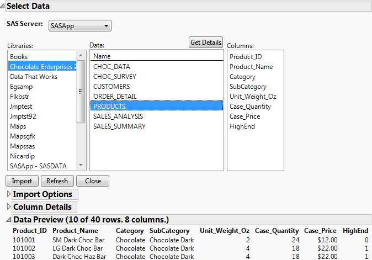Select the Data That Works library
Viewport: 372px width, 260px height.
coord(33,77)
